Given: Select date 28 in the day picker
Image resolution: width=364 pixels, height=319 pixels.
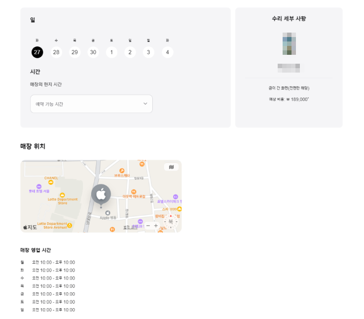Looking at the screenshot, I should tap(56, 52).
